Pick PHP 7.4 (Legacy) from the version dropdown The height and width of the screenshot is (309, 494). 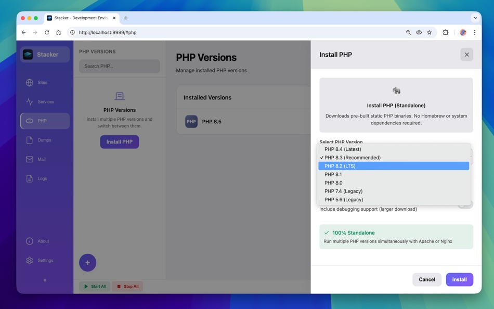pos(342,191)
